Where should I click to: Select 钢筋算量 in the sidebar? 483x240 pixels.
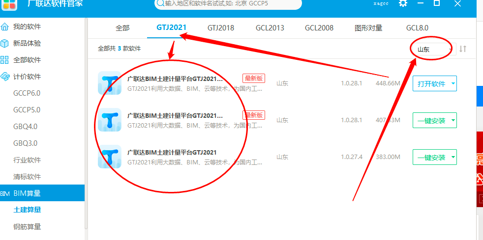[27, 227]
